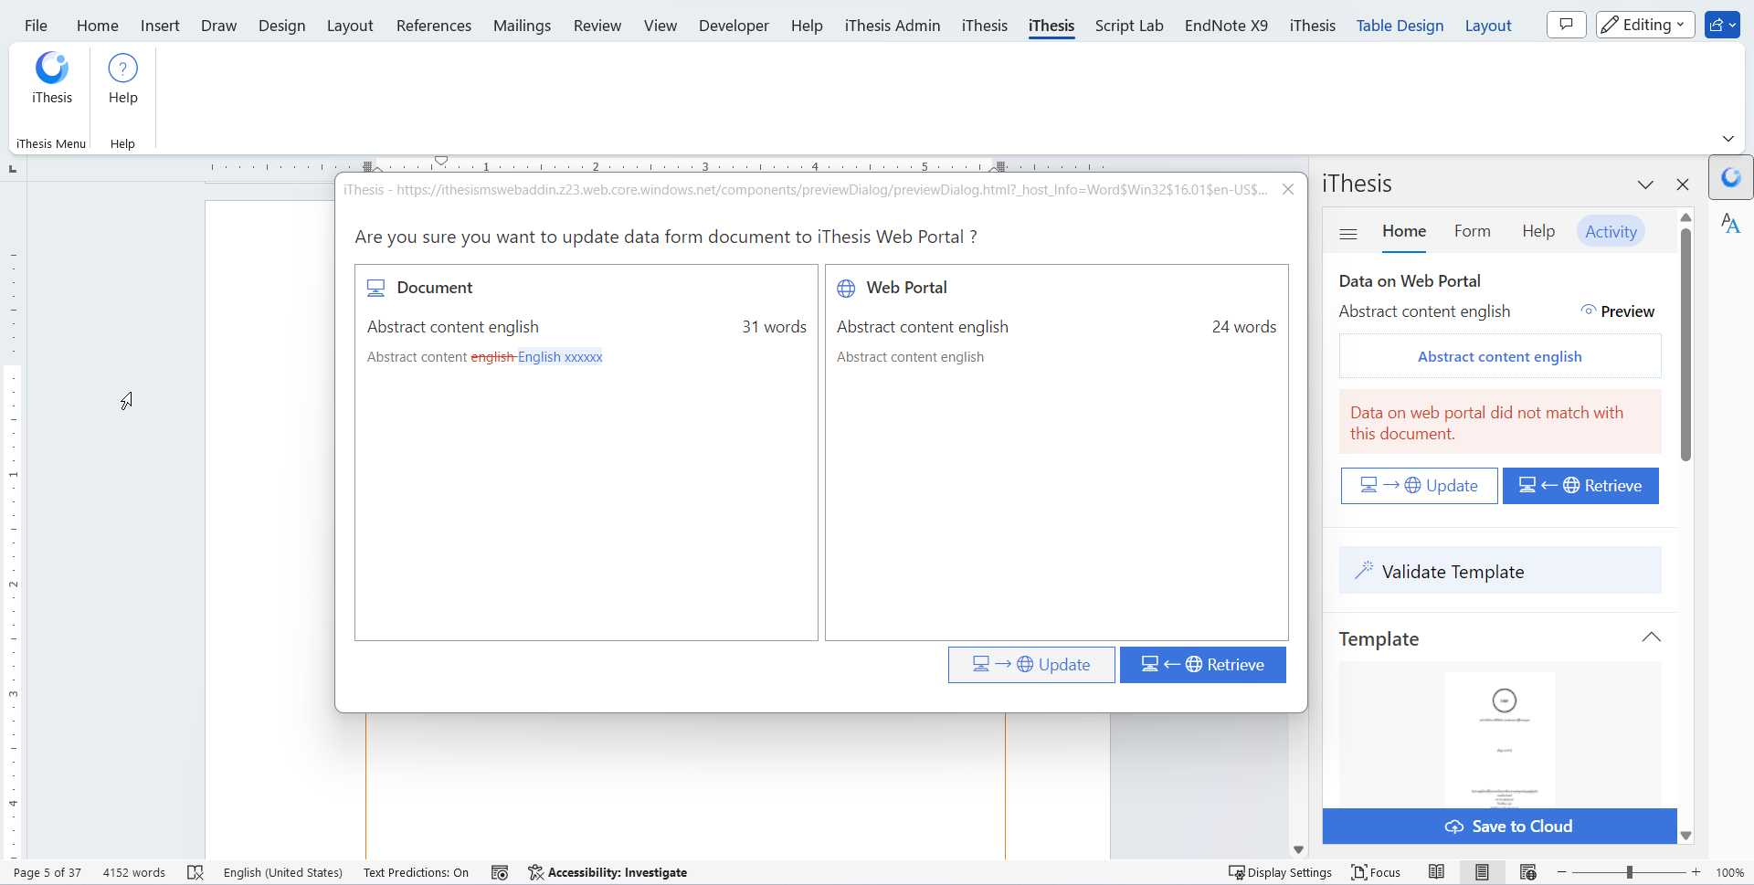Click the spelling and grammar check icon
Image resolution: width=1754 pixels, height=885 pixels.
[x=195, y=873]
